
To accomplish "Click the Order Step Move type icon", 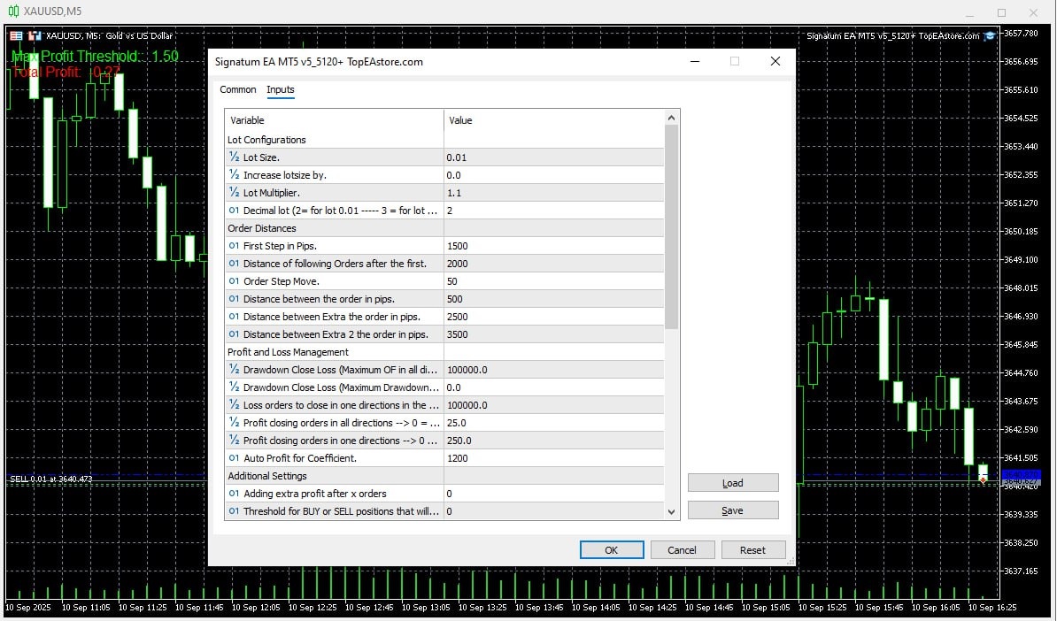I will coord(234,280).
